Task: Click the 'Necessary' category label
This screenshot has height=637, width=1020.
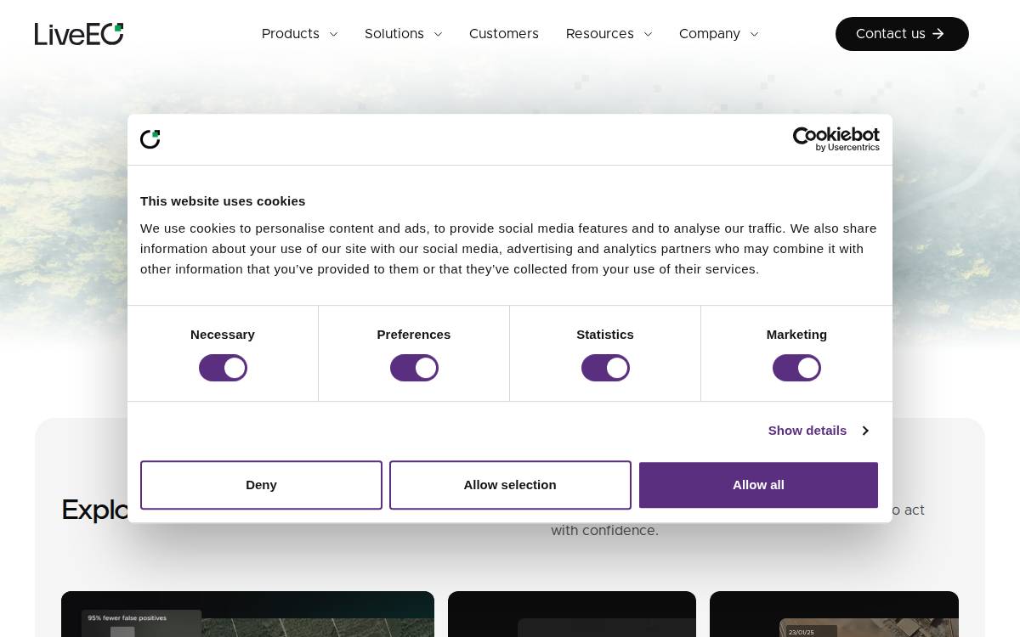Action: tap(223, 335)
